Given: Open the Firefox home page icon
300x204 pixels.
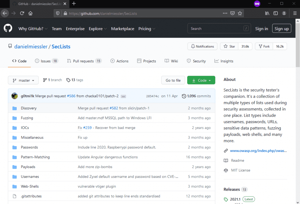Looking at the screenshot, I should (x=30, y=13).
